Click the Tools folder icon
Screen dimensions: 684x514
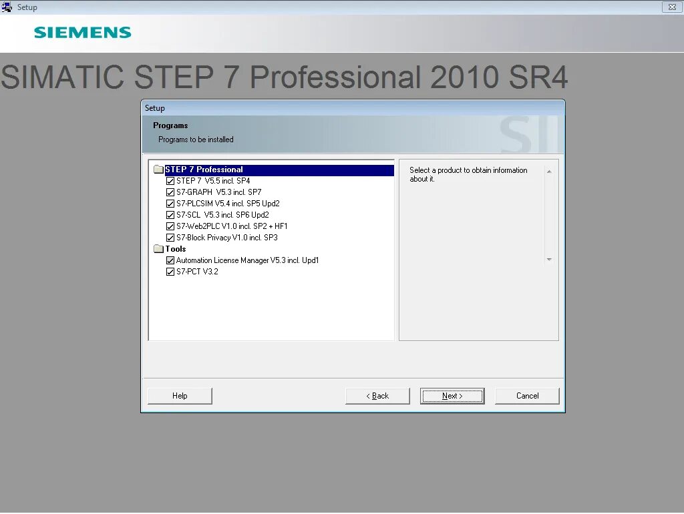(x=159, y=249)
